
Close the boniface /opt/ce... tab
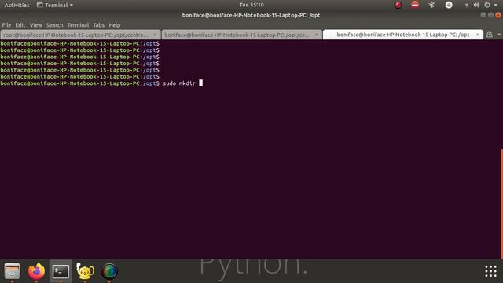pyautogui.click(x=316, y=35)
